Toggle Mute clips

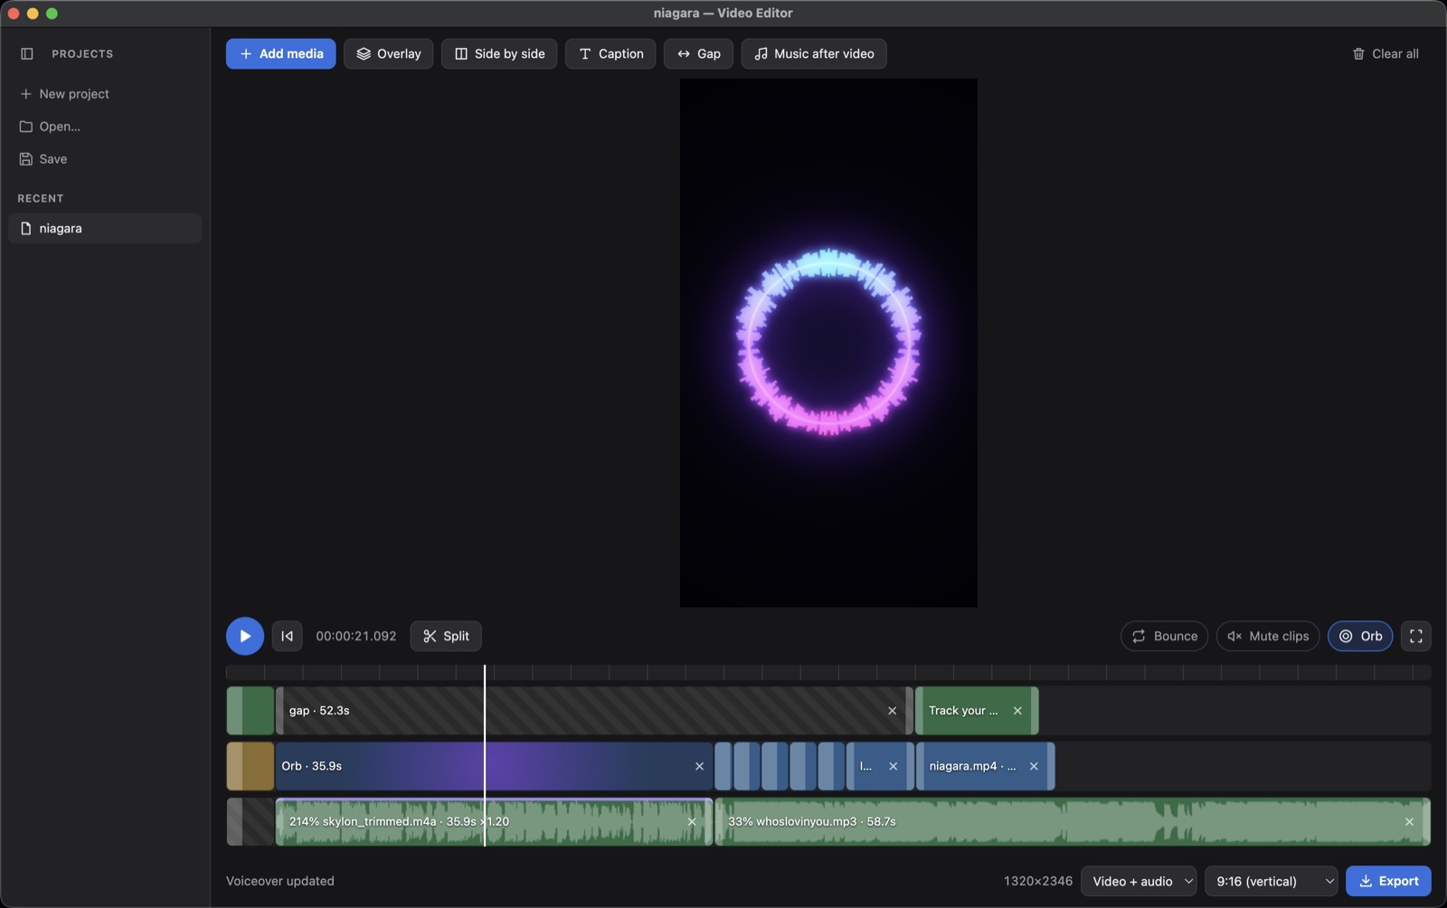tap(1268, 636)
